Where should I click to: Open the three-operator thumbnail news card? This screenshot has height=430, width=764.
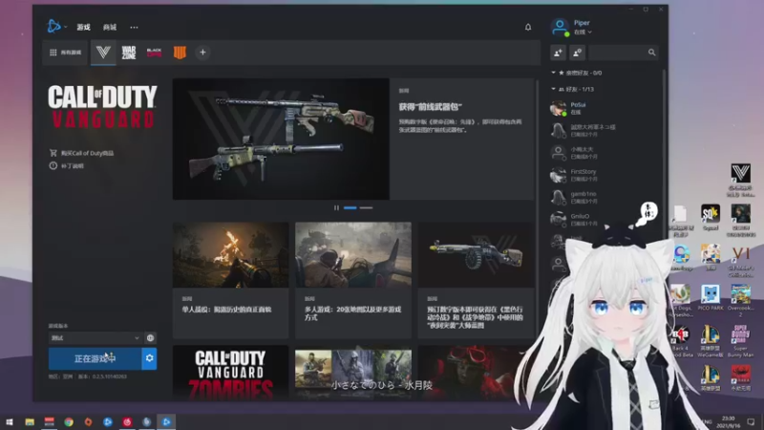pos(353,373)
